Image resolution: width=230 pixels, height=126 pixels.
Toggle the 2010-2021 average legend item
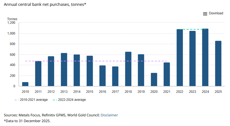coord(31,100)
